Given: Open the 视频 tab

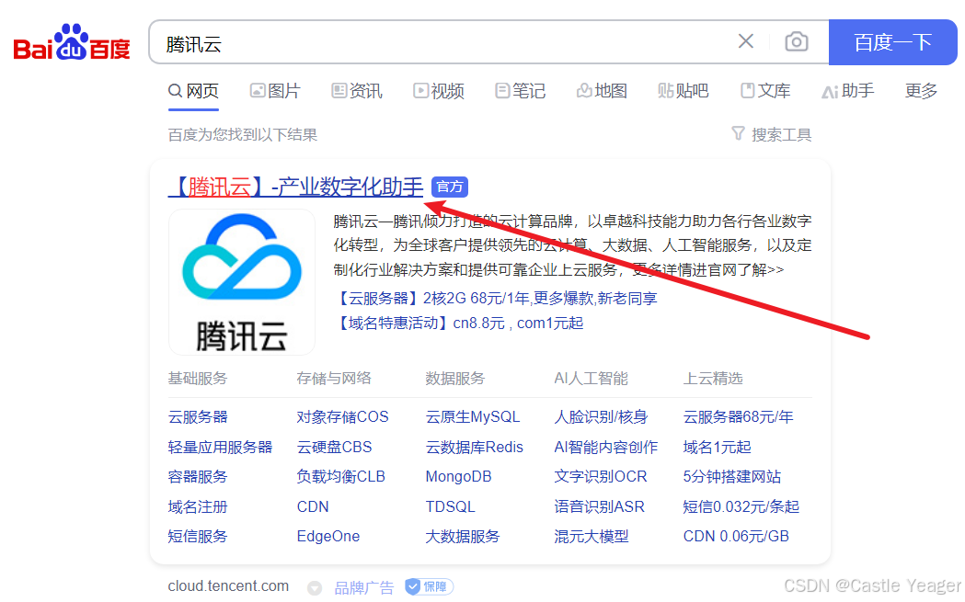Looking at the screenshot, I should pos(439,91).
